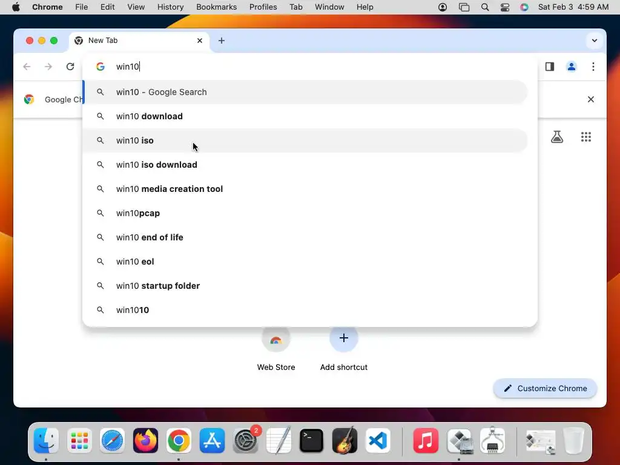Choose the 'win10 download' suggestion
620x465 pixels.
305,116
